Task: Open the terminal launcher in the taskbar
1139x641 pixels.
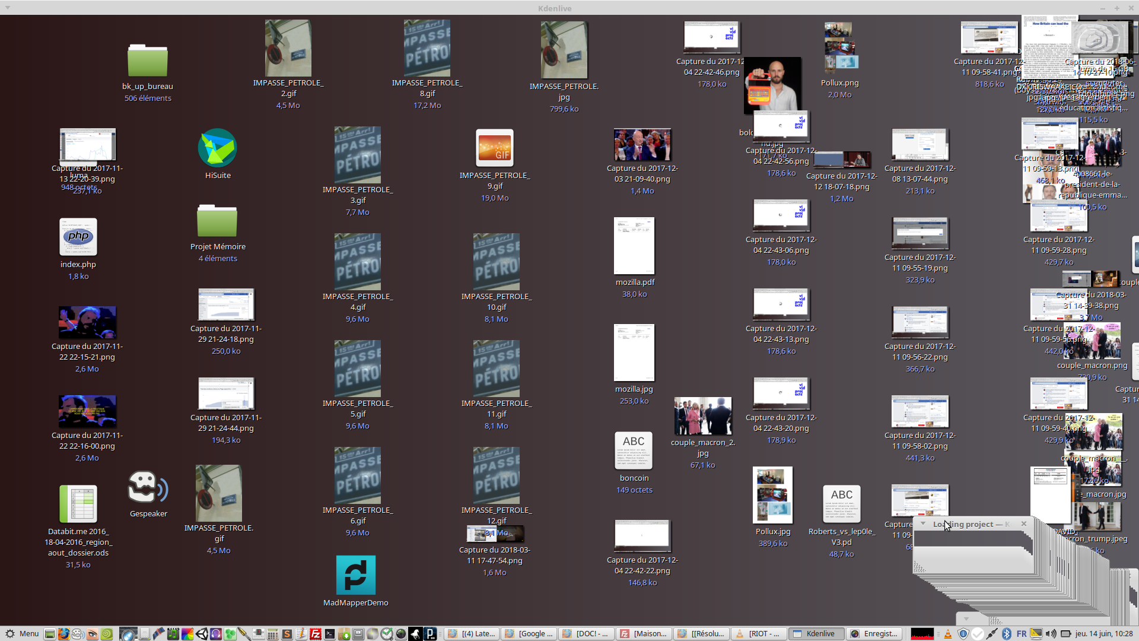Action: 330,634
